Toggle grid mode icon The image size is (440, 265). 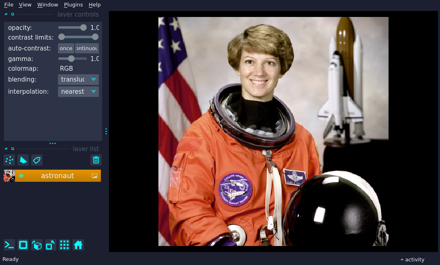tap(64, 245)
